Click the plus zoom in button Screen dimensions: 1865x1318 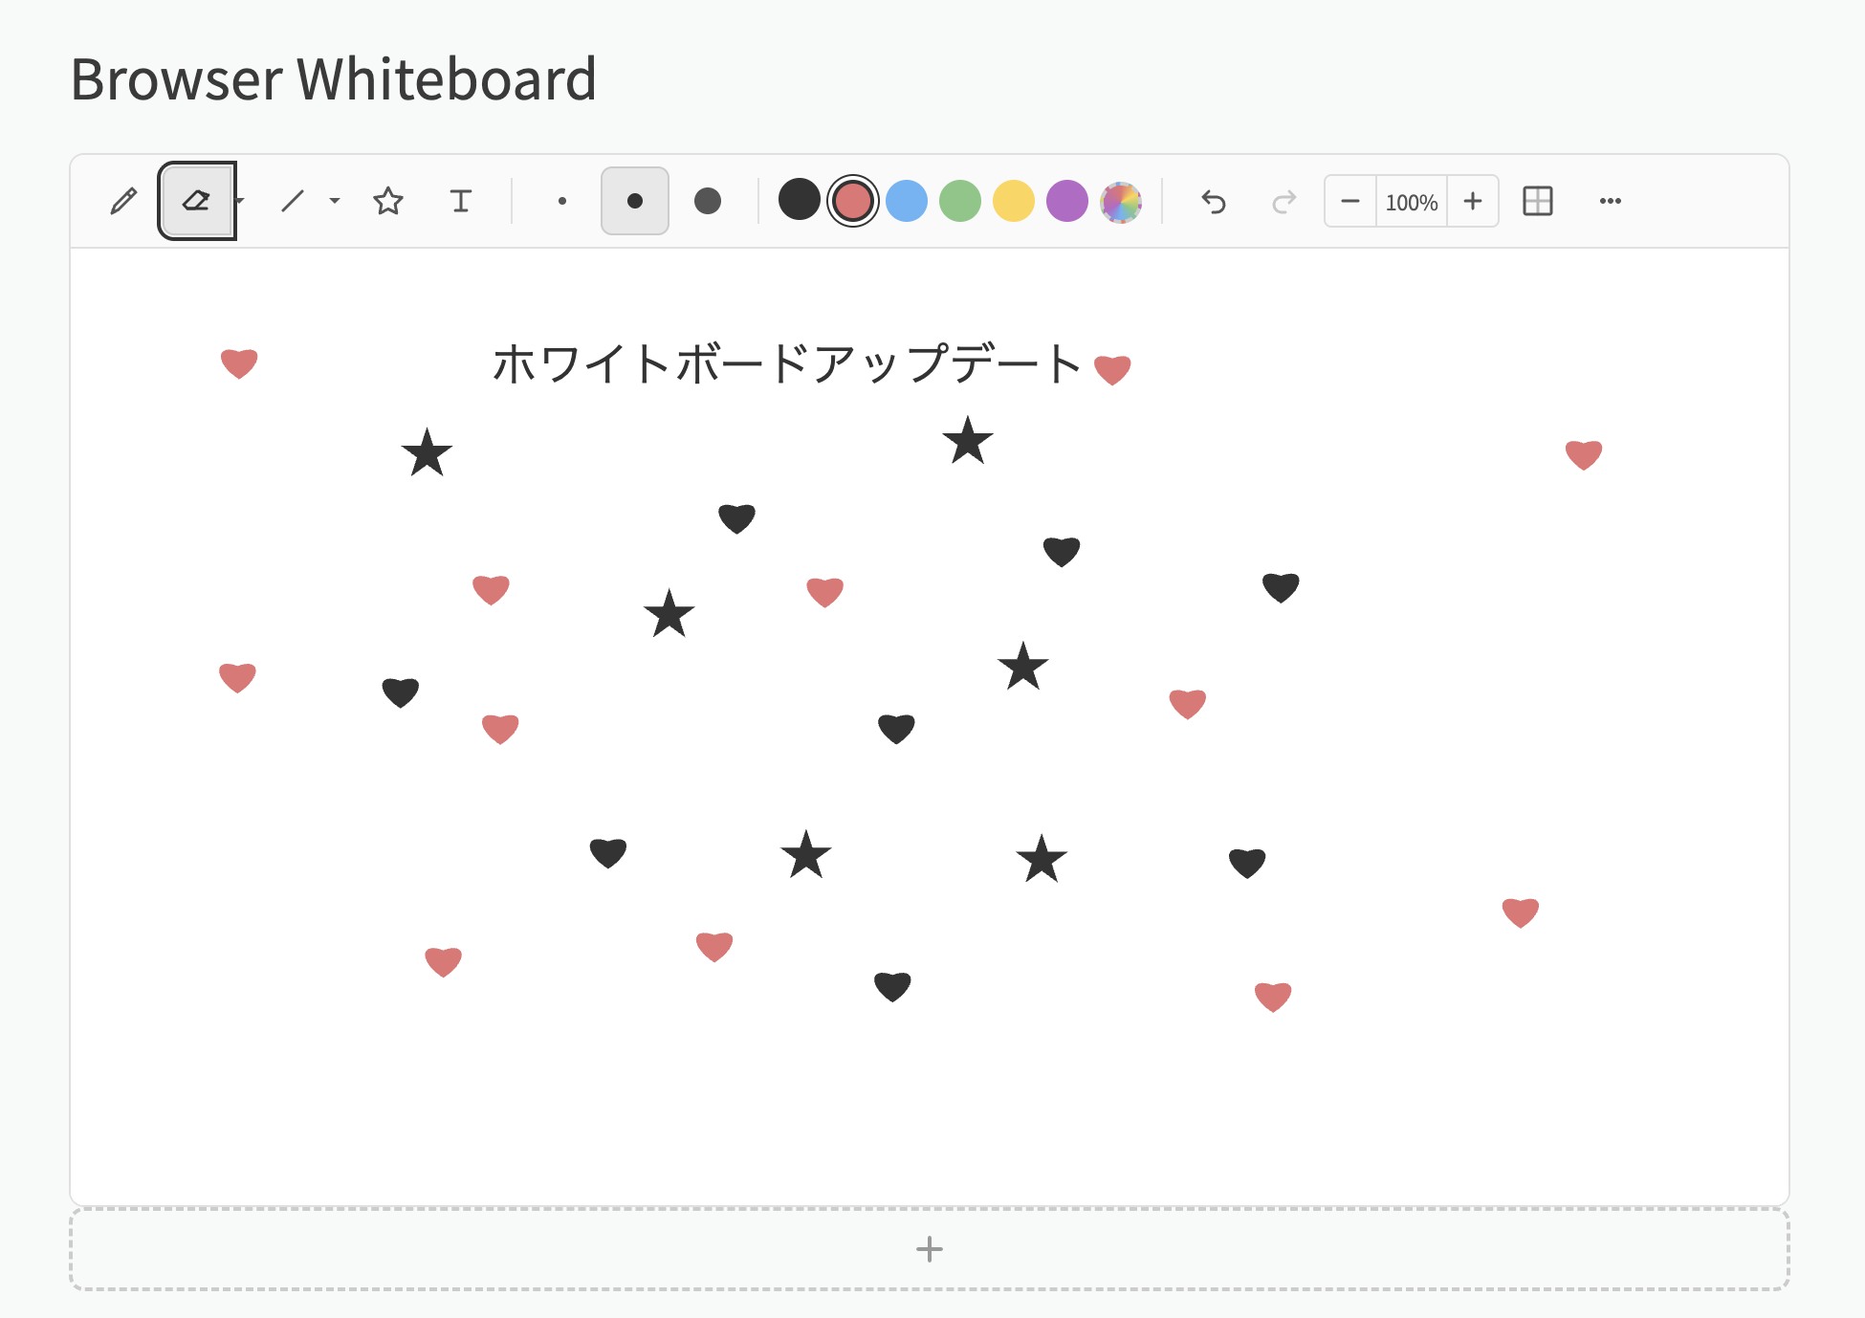(x=1473, y=201)
